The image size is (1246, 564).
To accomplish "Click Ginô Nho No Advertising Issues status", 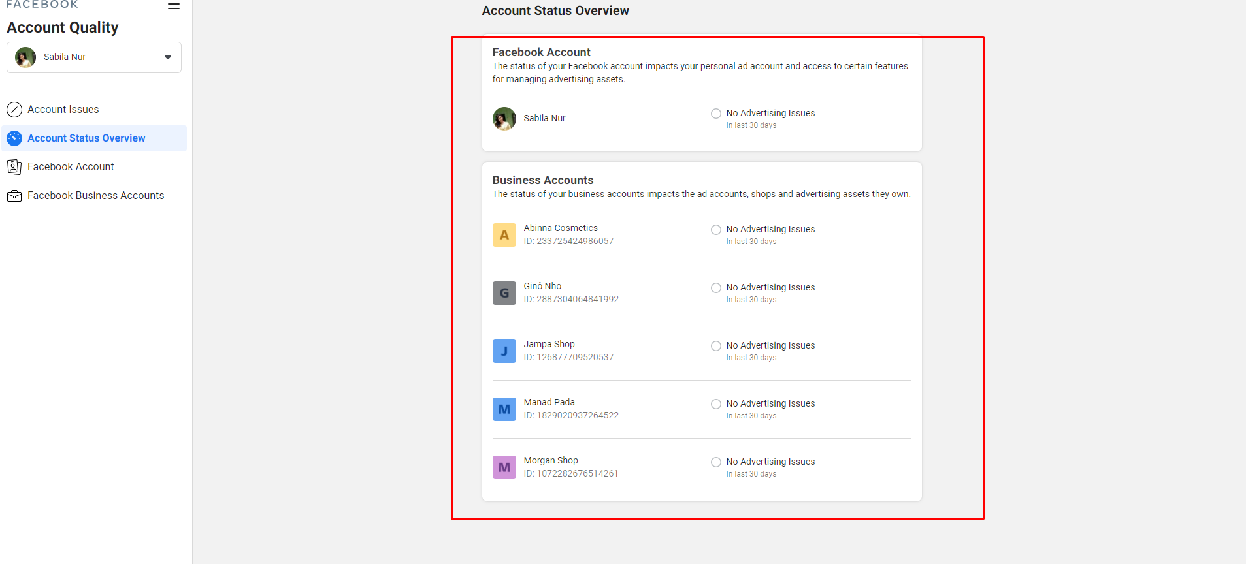I will click(x=770, y=288).
